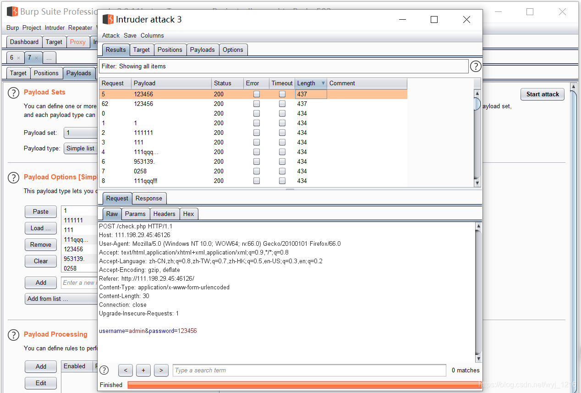Open Proxy tab in Burp main window

tap(77, 42)
